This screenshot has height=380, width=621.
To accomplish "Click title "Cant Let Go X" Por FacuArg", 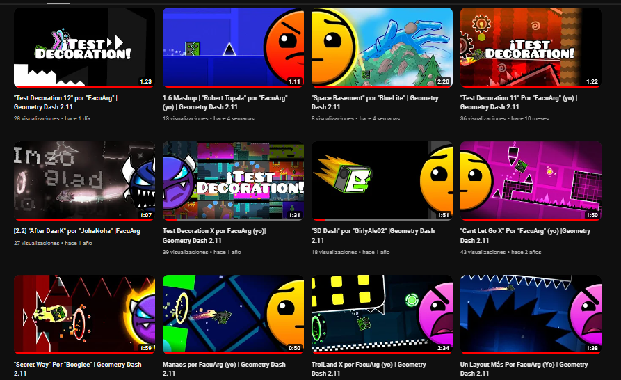I will point(525,235).
